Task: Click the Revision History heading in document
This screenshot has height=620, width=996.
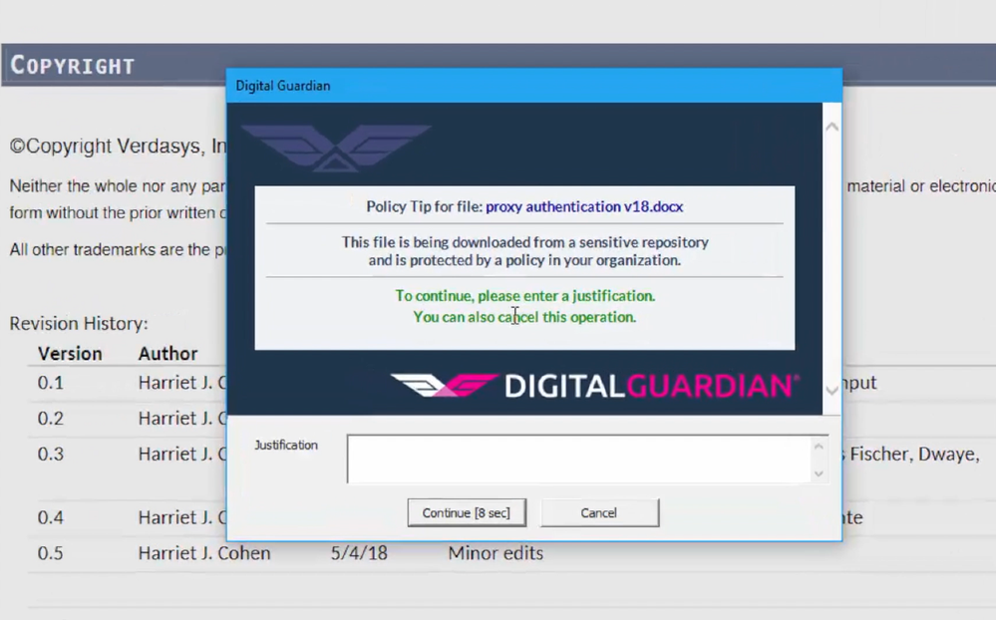Action: (x=79, y=323)
